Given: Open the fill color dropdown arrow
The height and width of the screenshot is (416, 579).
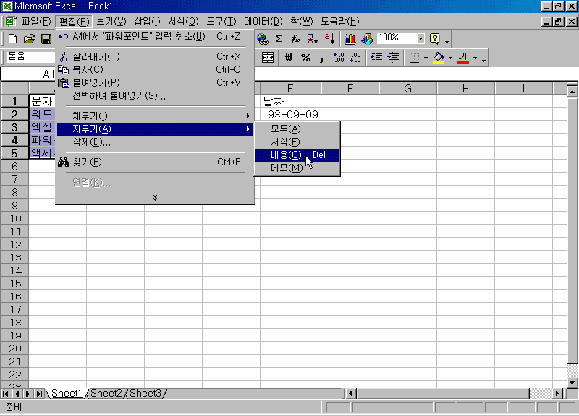Looking at the screenshot, I should pyautogui.click(x=450, y=58).
